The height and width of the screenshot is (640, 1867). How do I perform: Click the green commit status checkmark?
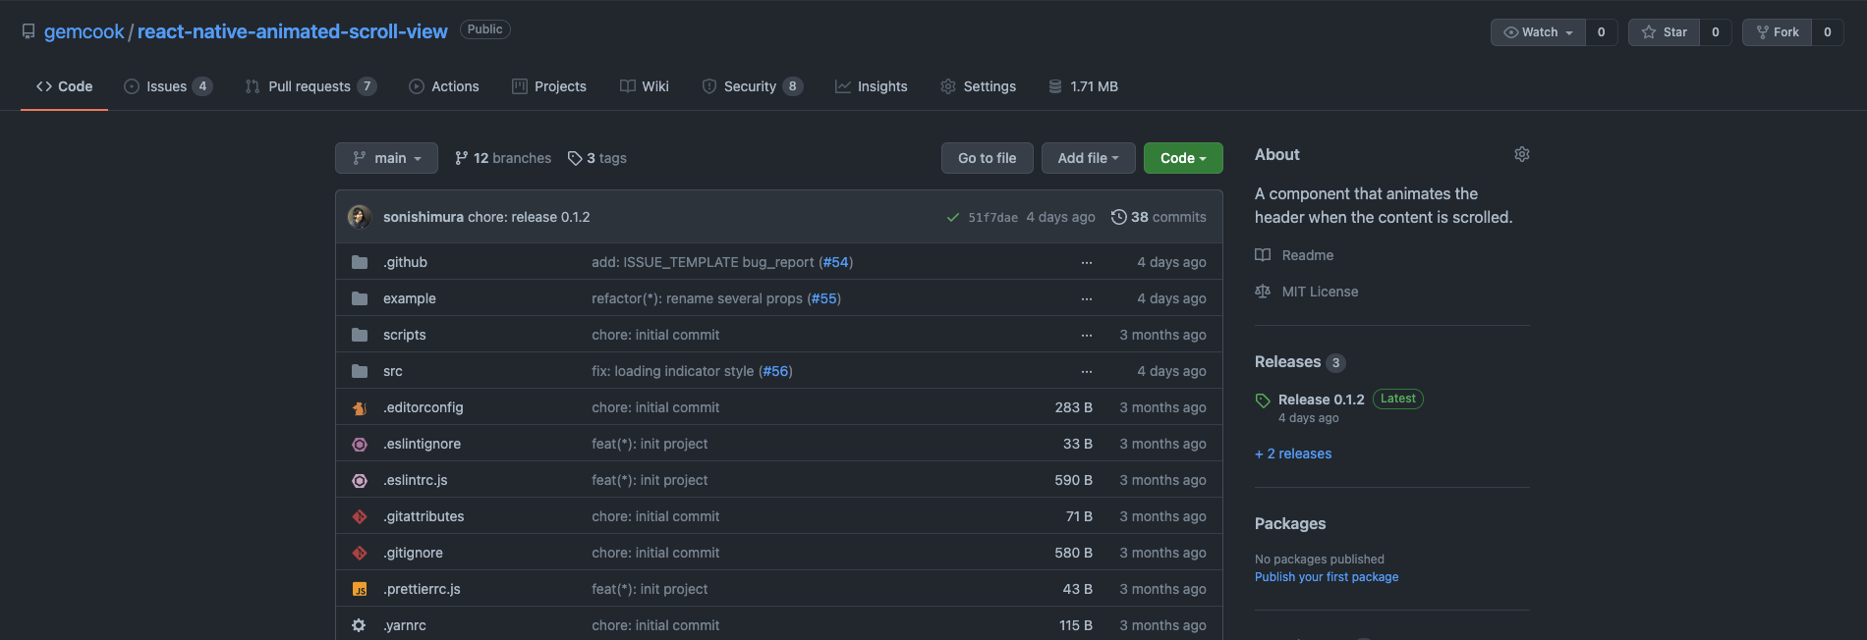point(952,217)
